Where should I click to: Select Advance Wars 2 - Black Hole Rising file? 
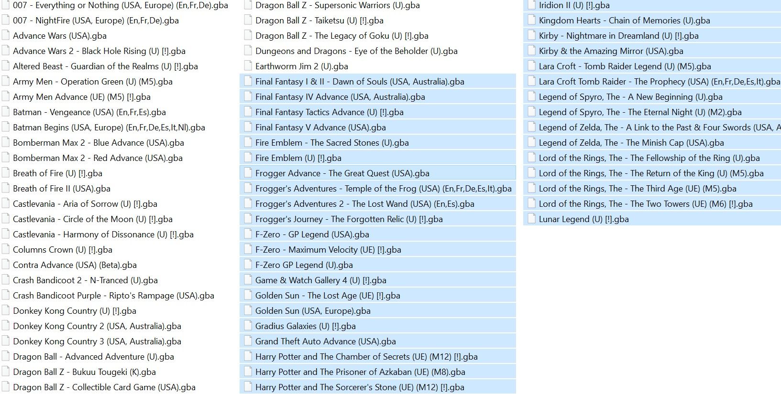99,51
